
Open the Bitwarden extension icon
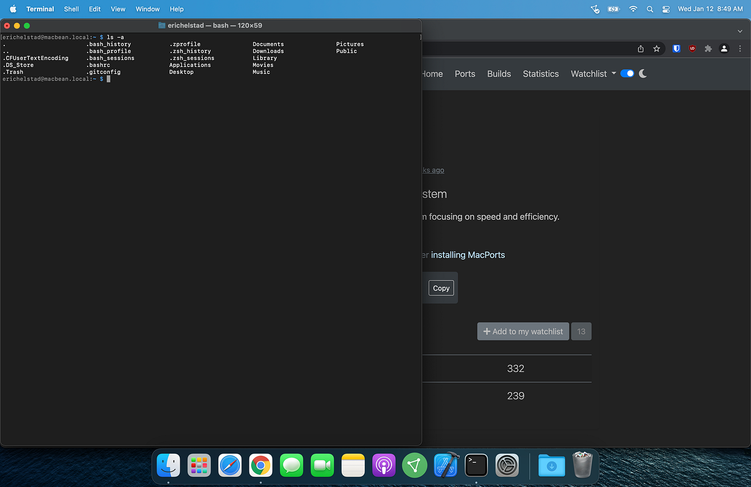tap(676, 49)
